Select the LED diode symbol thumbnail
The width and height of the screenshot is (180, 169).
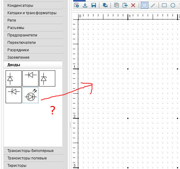(30, 95)
